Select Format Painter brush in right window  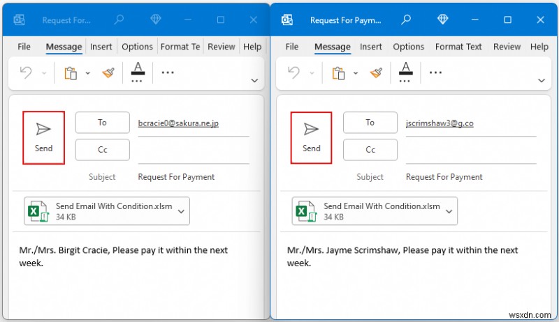pos(376,72)
